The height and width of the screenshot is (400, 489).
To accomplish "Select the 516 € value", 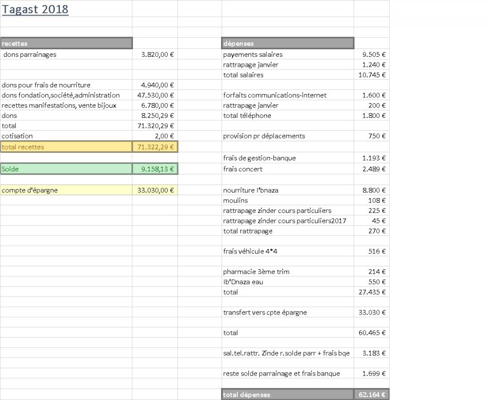I will (x=377, y=251).
